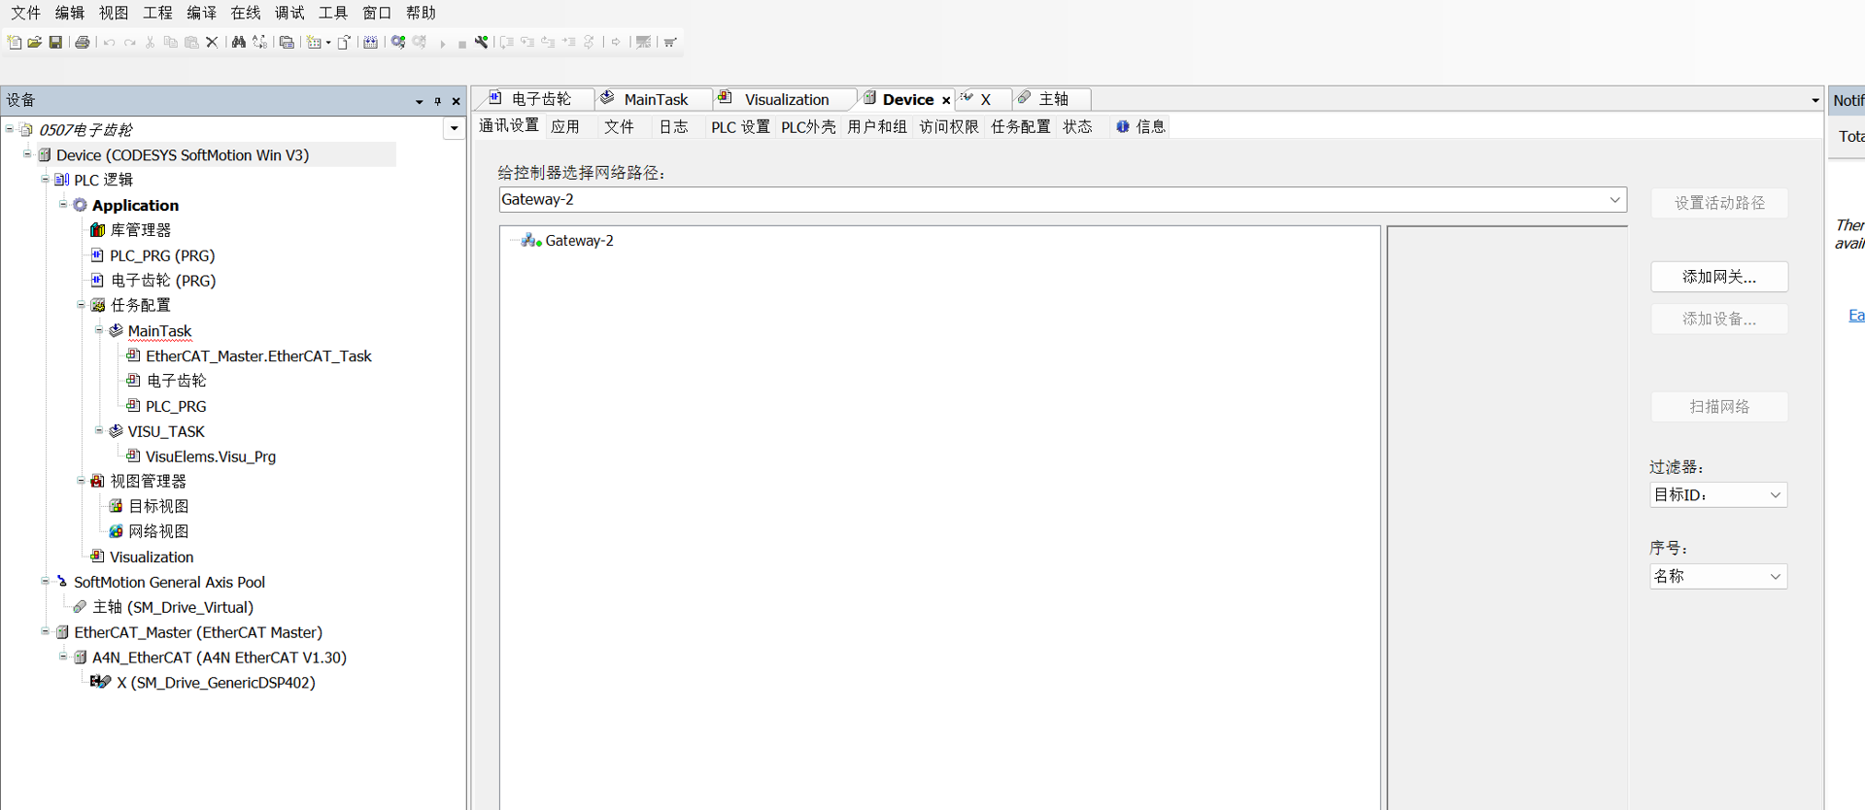The image size is (1865, 810).
Task: Click the 添加网关... button
Action: click(1719, 277)
